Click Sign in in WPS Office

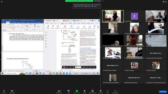pos(94,21)
